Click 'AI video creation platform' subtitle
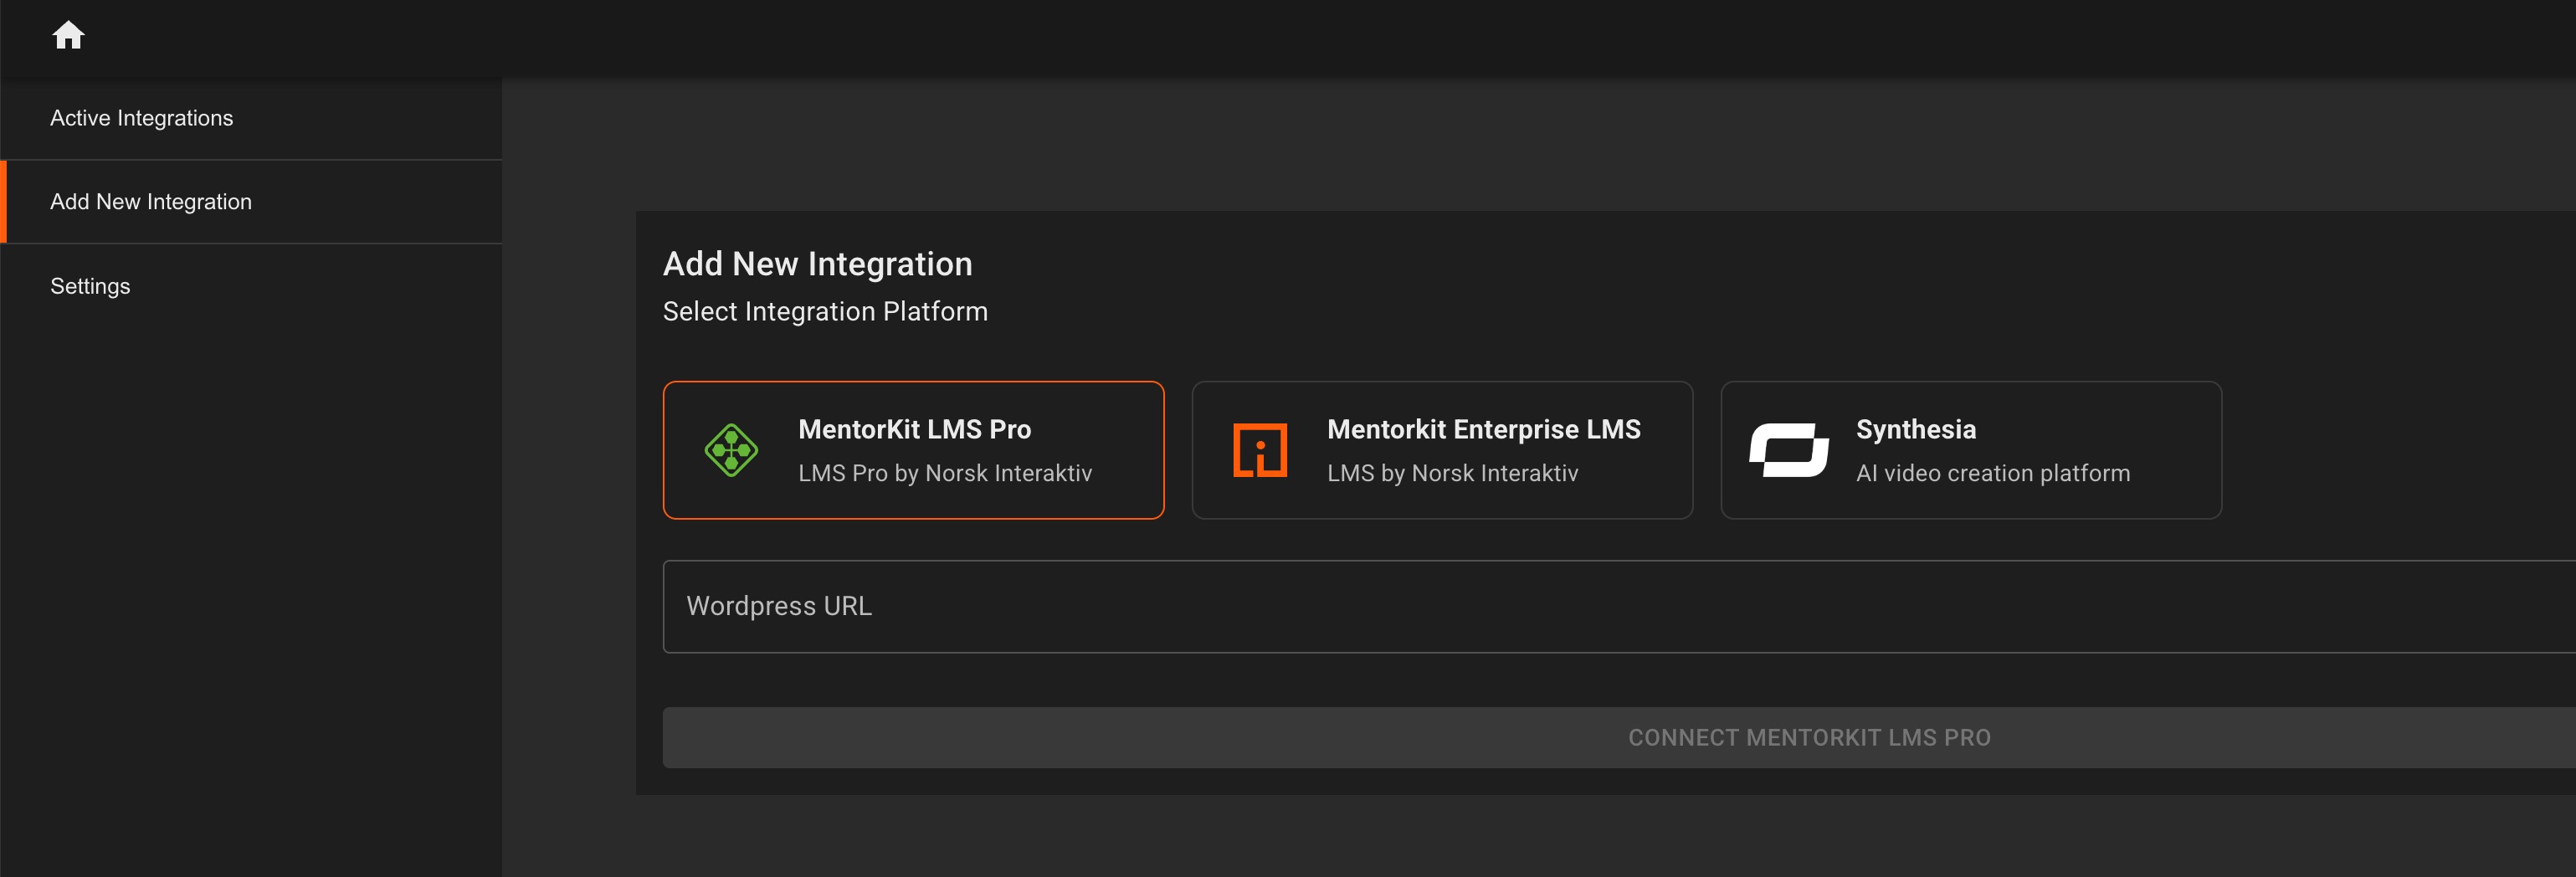The width and height of the screenshot is (2576, 877). click(1992, 474)
